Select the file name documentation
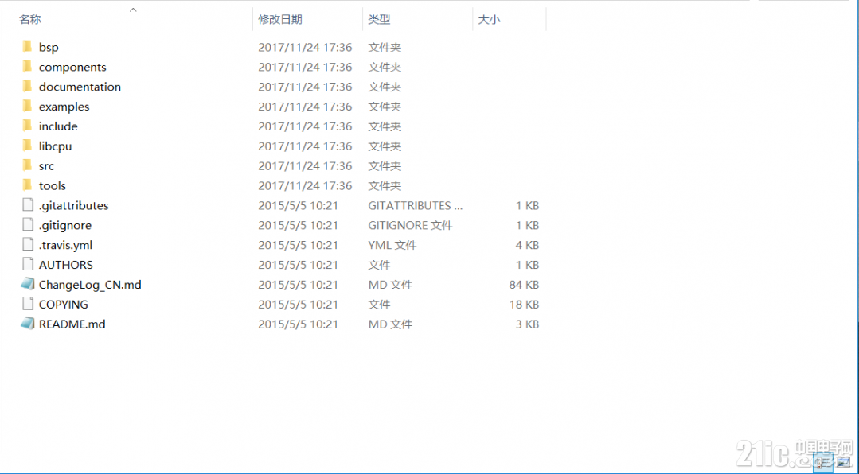The image size is (859, 474). (x=80, y=87)
